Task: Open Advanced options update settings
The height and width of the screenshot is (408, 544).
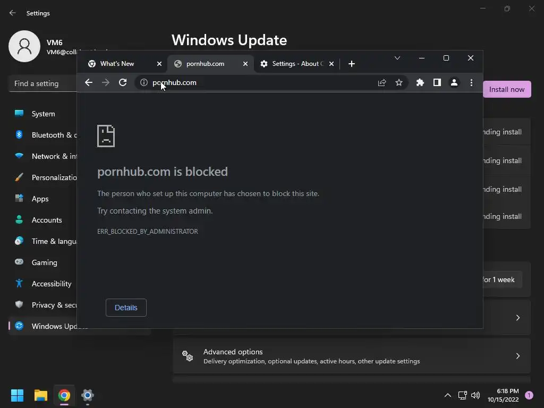Action: [x=352, y=356]
